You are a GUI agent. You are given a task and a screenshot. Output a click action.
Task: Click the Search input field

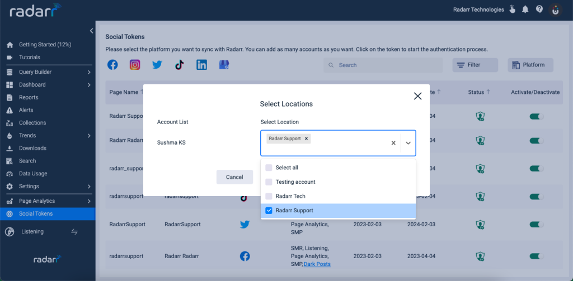(x=383, y=65)
